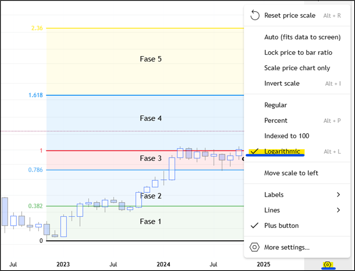This screenshot has height=271, width=355.
Task: Select the Regular scale mode
Action: click(275, 105)
